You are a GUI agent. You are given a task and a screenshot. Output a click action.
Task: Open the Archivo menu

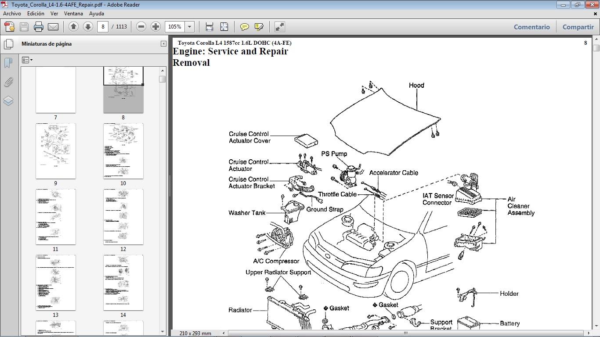coord(12,14)
